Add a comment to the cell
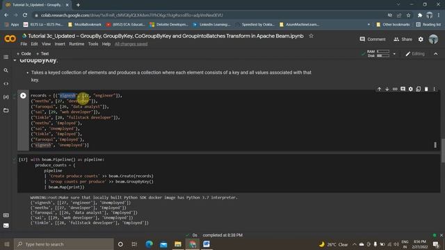This screenshot has height=250, width=445. [x=403, y=89]
